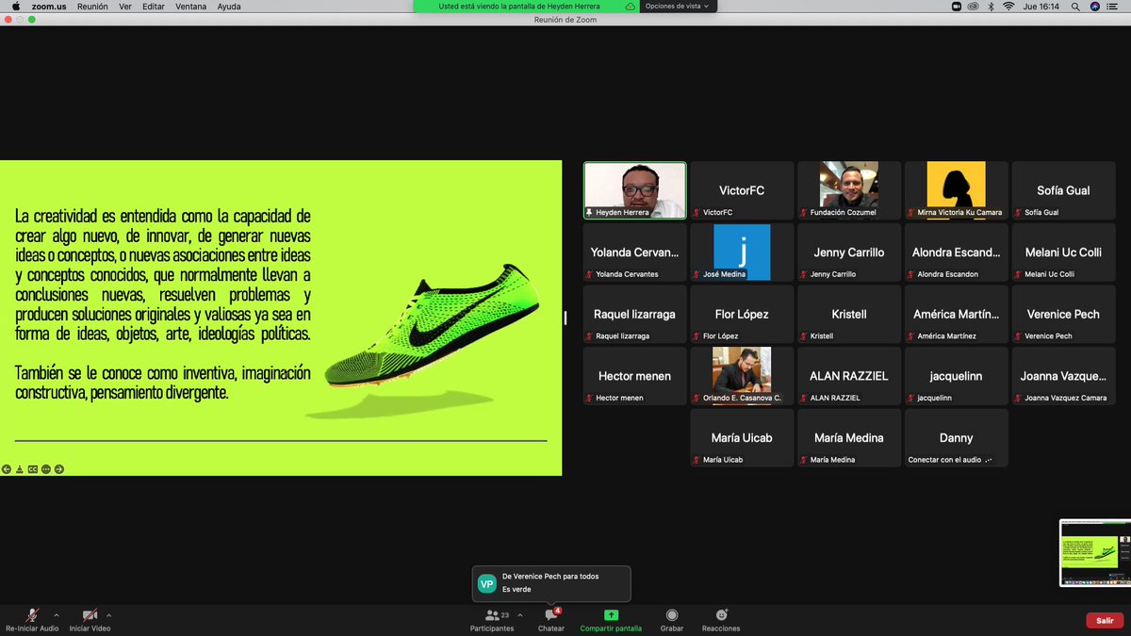Open the Reunión menu
This screenshot has height=636, width=1131.
click(92, 7)
